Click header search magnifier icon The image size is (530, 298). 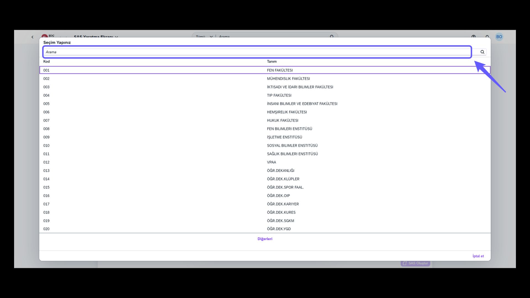(332, 36)
